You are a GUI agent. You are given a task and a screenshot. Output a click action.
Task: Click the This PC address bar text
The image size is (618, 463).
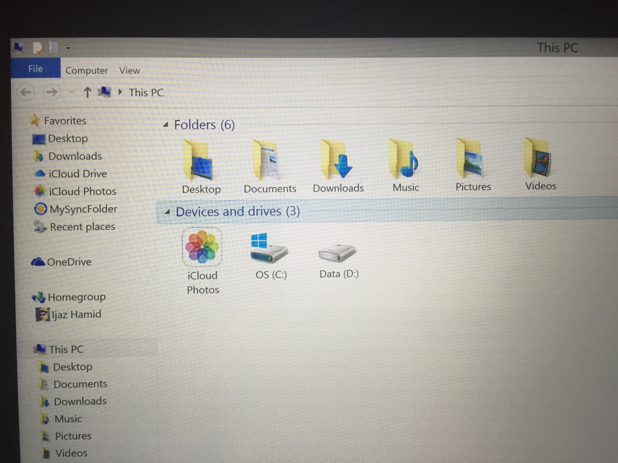coord(146,92)
